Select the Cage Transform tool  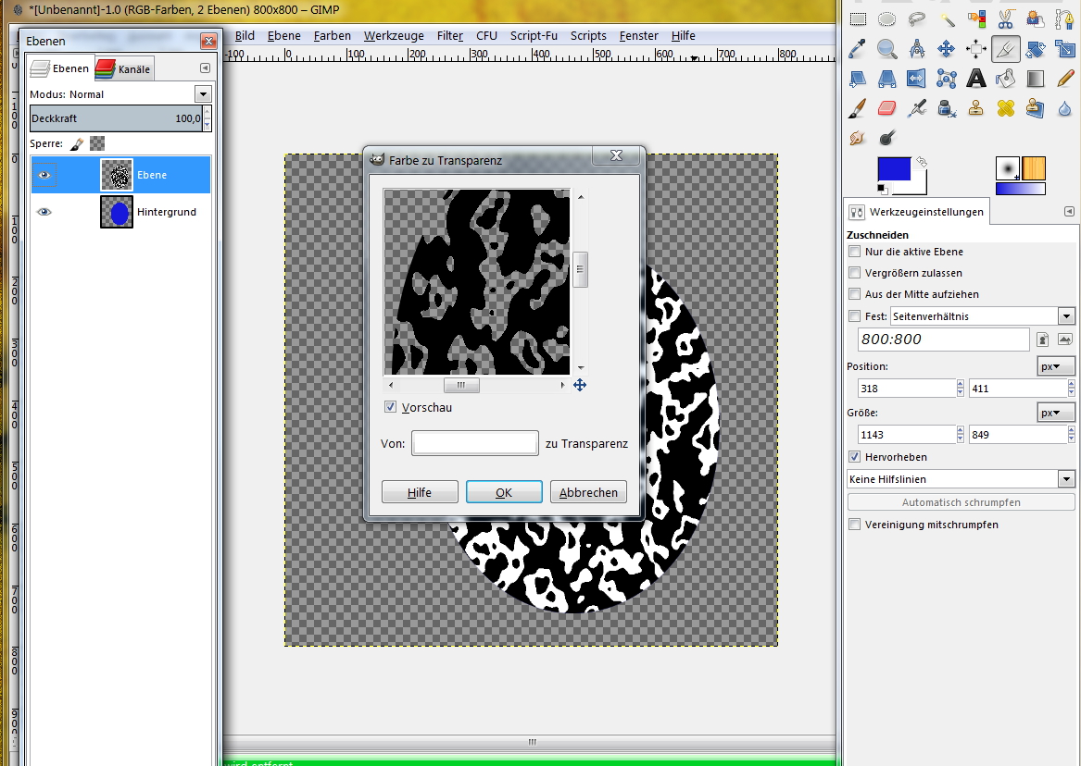947,79
